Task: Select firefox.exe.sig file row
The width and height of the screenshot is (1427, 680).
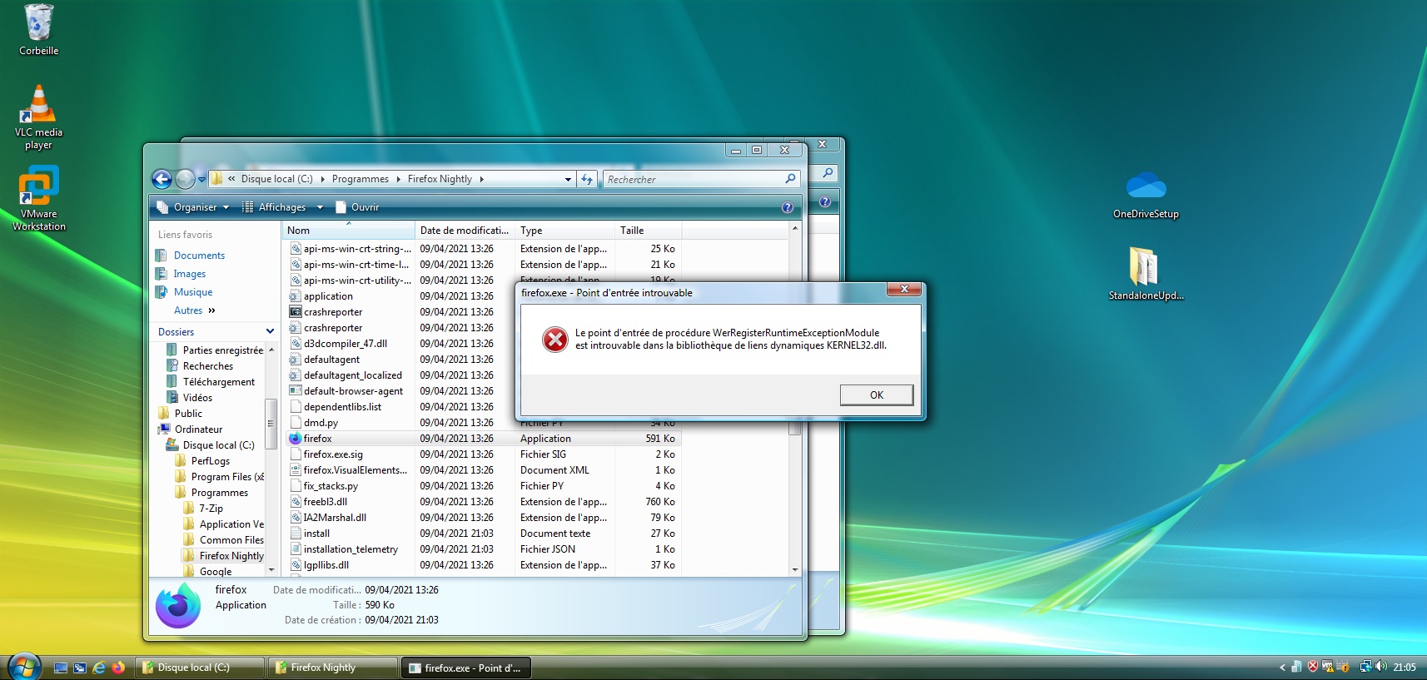Action: (484, 454)
